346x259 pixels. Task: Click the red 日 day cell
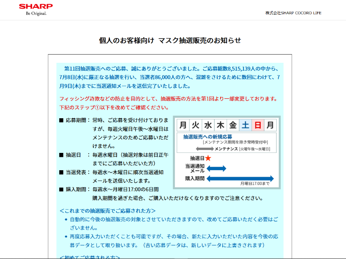coord(258,125)
